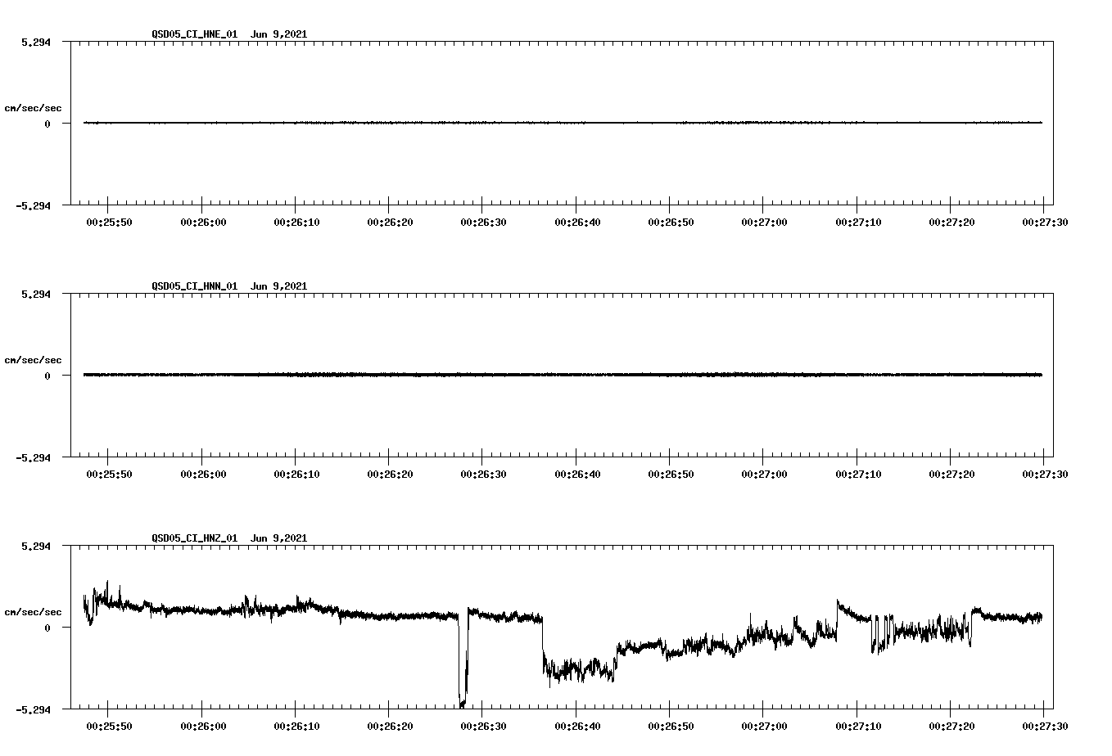Viewport: 1112px width, 756px height.
Task: Click the QSD05_CI_HNE_01 plot title
Action: [229, 34]
